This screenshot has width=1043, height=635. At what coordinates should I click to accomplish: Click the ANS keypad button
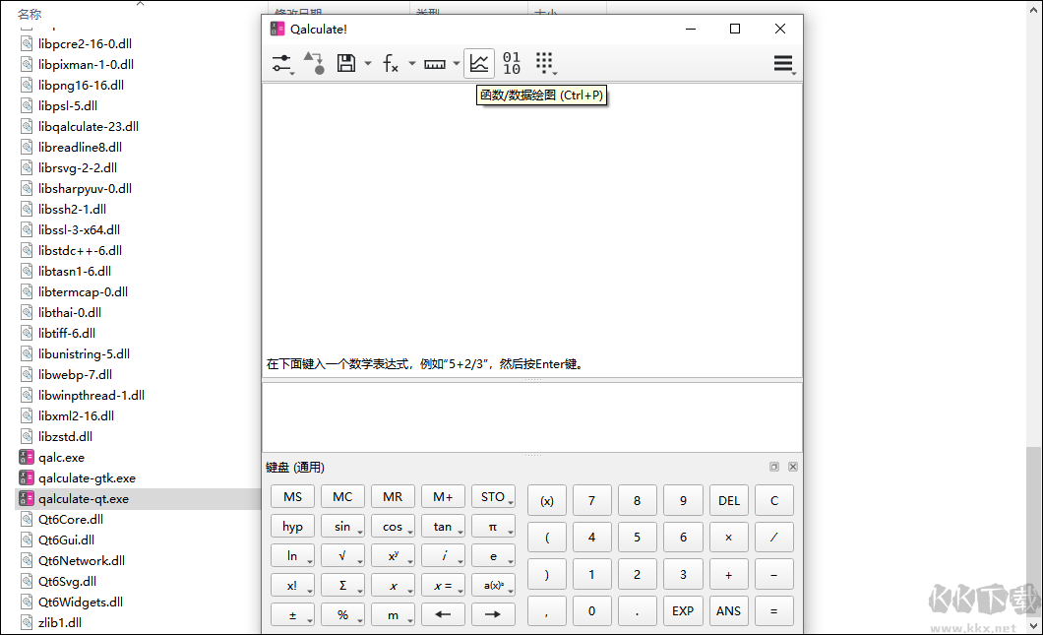pos(729,611)
